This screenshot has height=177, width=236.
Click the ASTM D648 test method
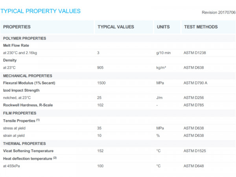(x=194, y=166)
